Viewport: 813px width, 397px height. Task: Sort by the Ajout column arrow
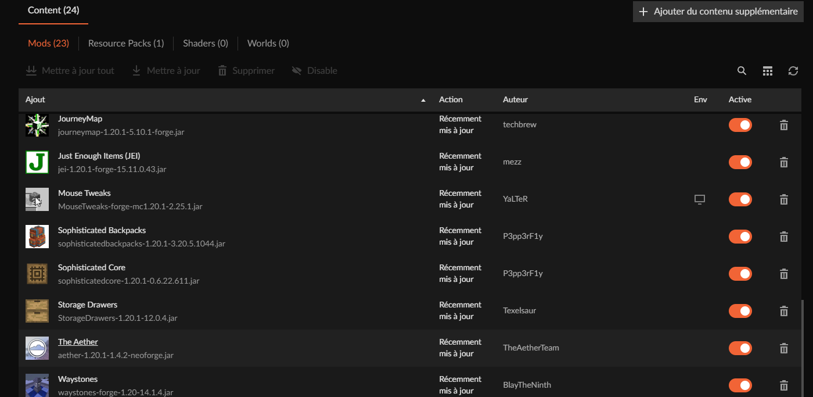423,100
